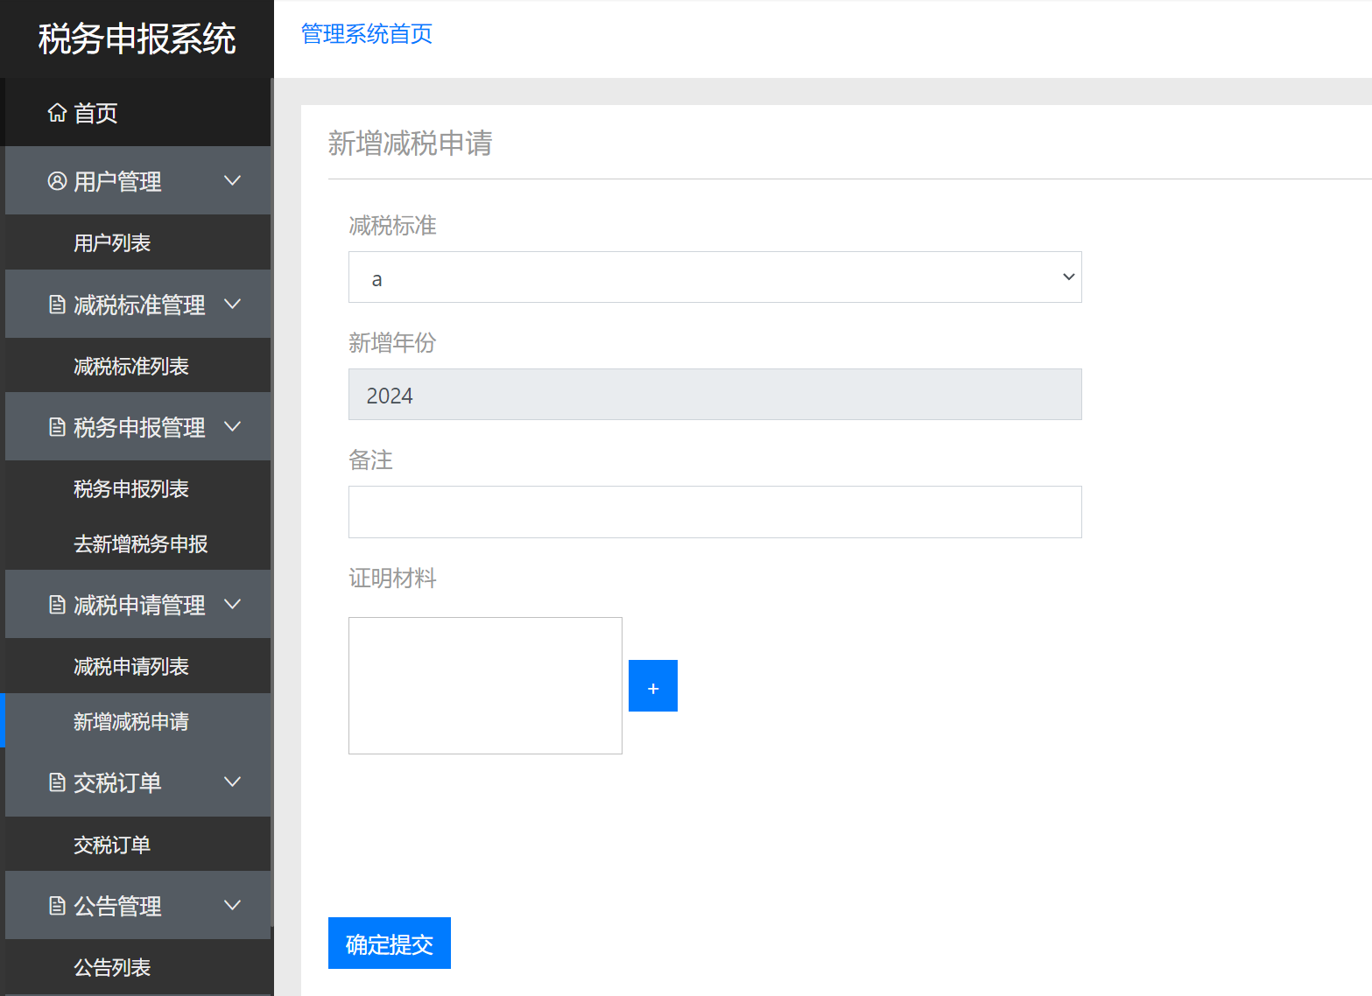Open 税务申报列表 menu item
The height and width of the screenshot is (996, 1372).
click(137, 488)
